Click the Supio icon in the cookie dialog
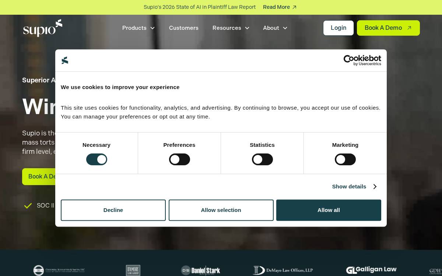The height and width of the screenshot is (276, 442). (x=65, y=60)
